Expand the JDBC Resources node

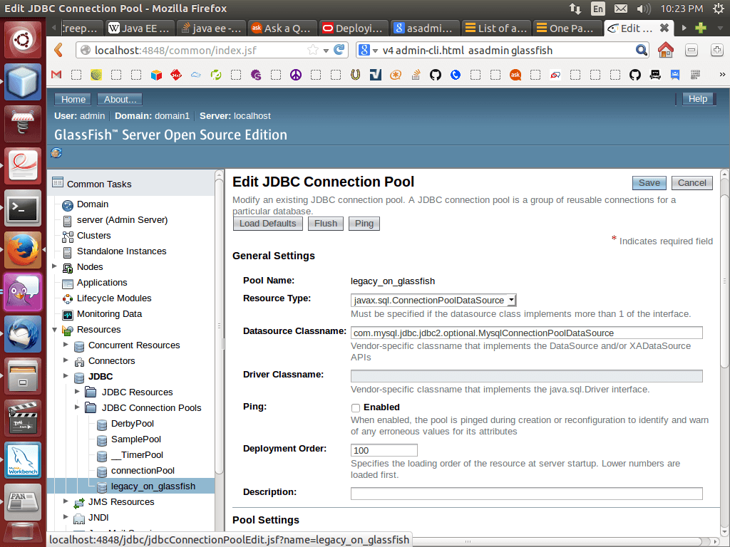click(77, 392)
